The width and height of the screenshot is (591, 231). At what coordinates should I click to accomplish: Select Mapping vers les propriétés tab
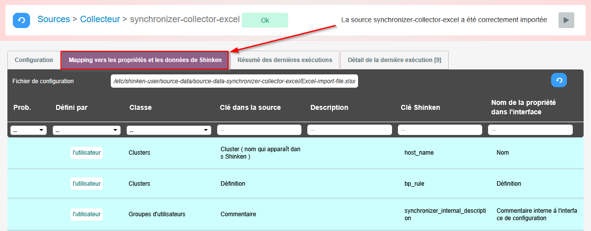145,60
